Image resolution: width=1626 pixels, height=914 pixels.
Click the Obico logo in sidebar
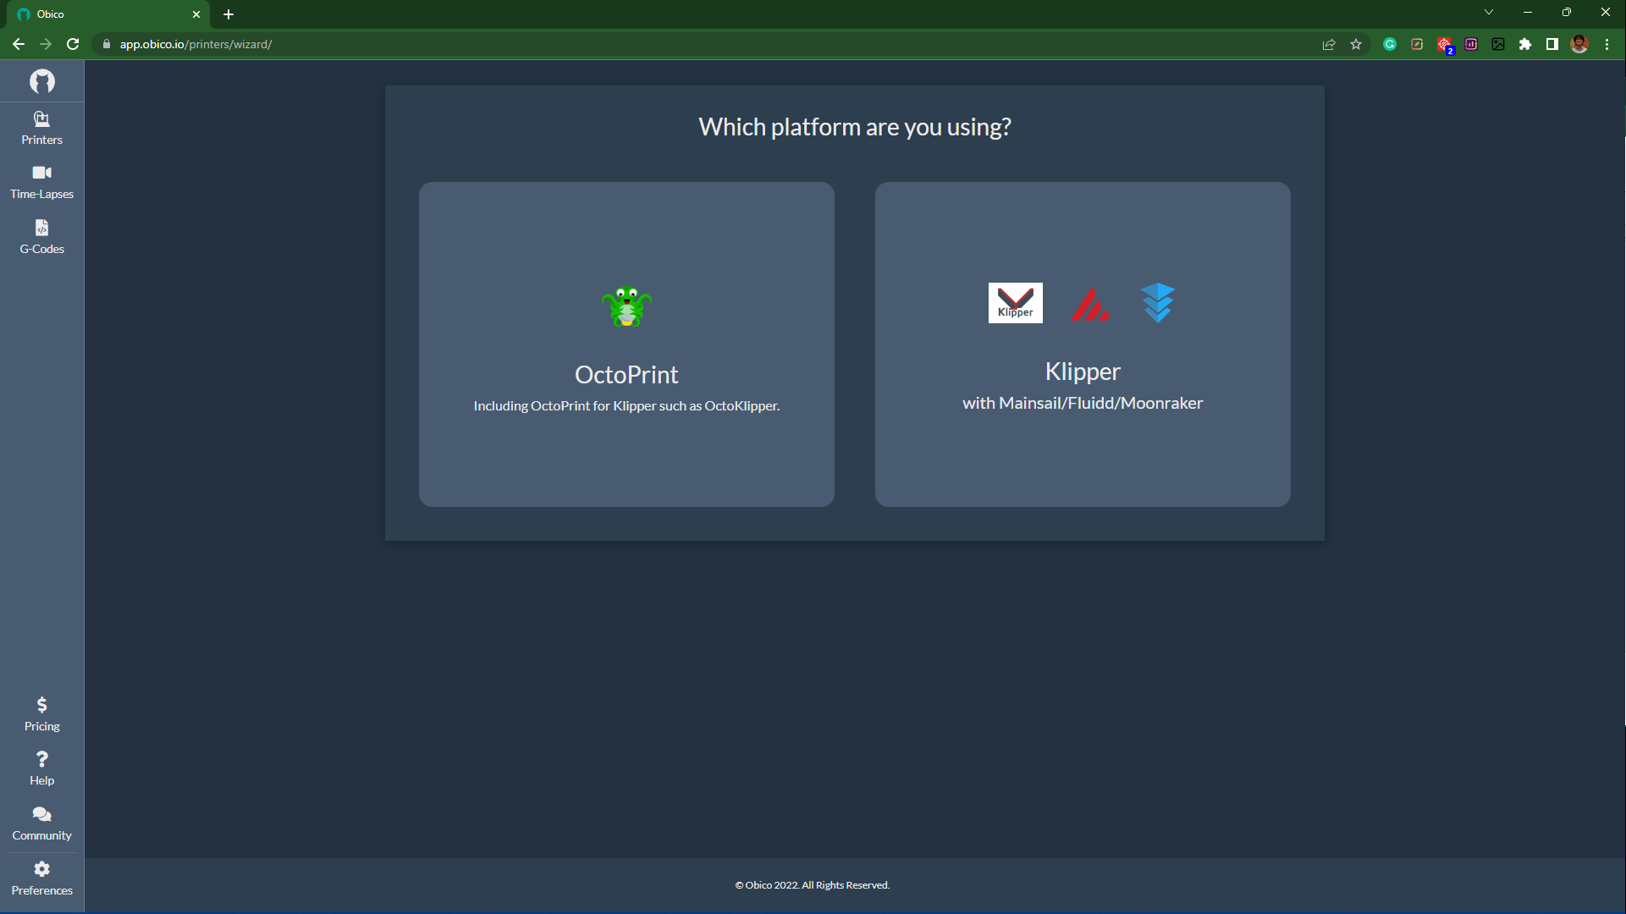coord(41,81)
